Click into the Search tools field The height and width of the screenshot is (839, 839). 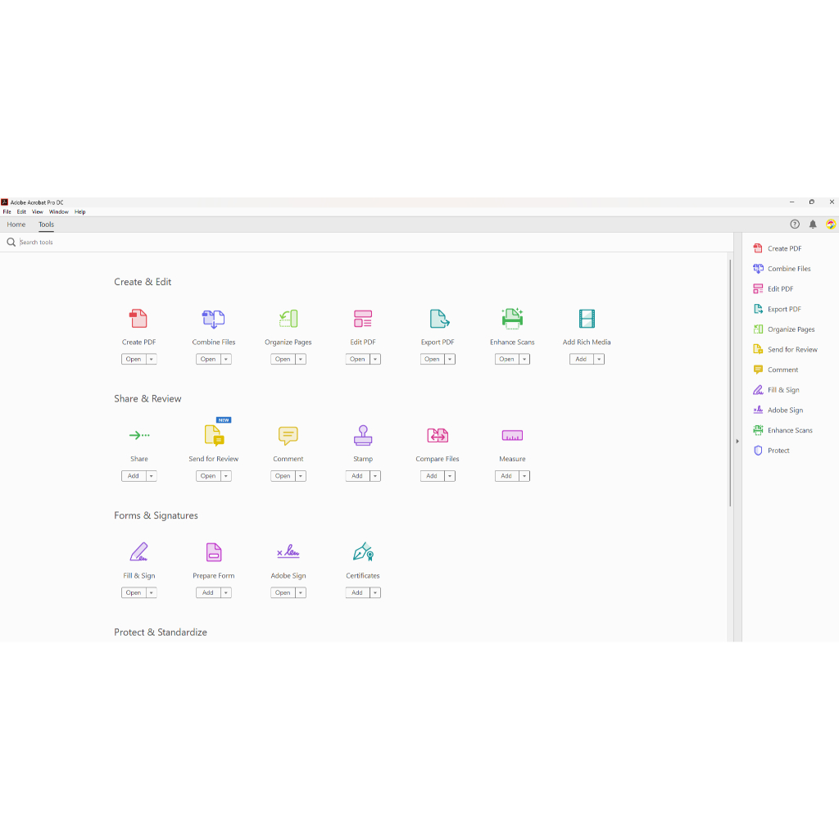374,243
